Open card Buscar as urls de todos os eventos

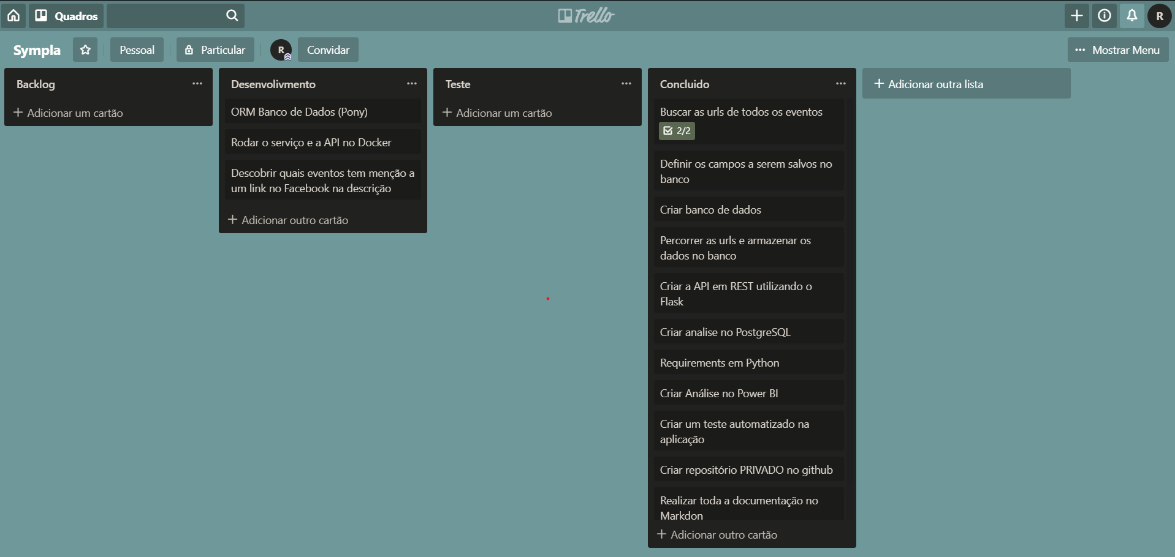749,121
